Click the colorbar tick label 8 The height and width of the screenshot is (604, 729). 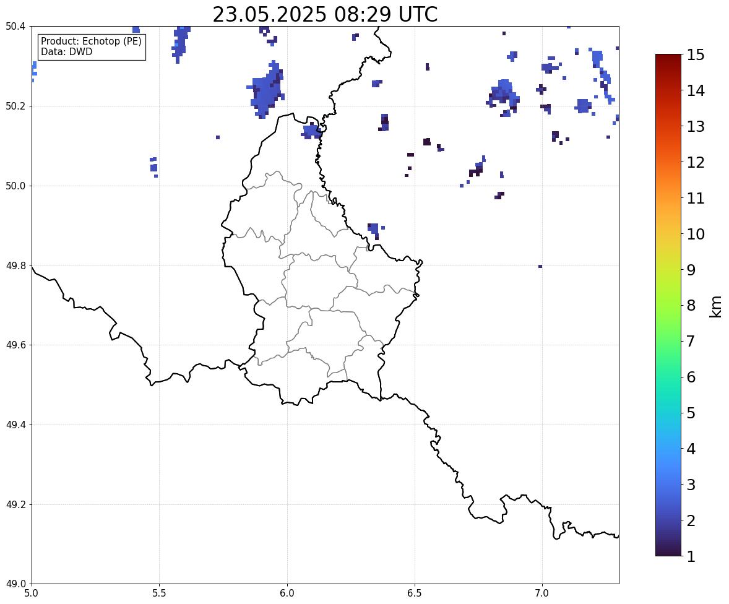coord(691,306)
